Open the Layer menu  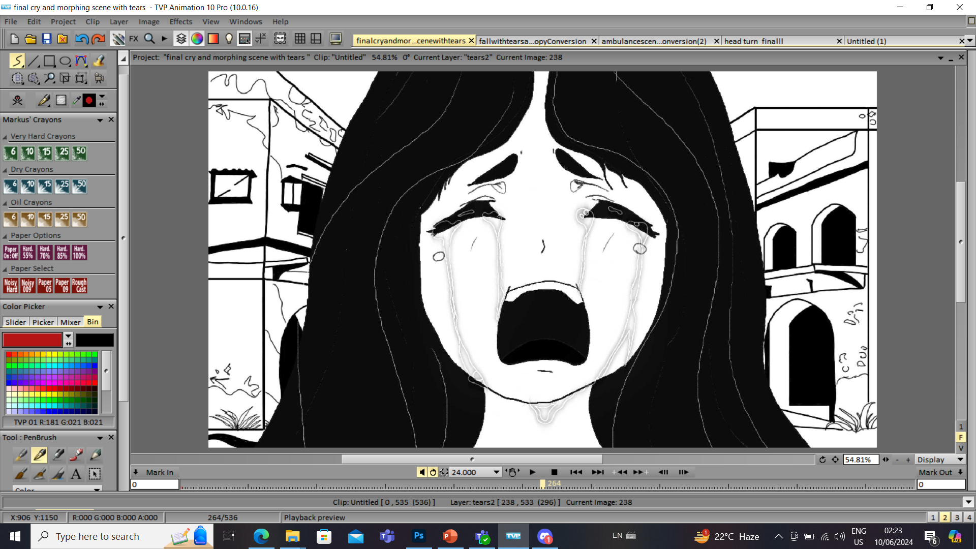click(x=119, y=21)
